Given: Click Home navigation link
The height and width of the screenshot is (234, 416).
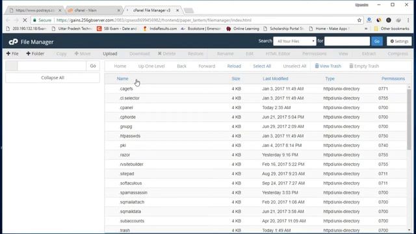Looking at the screenshot, I should 120,66.
